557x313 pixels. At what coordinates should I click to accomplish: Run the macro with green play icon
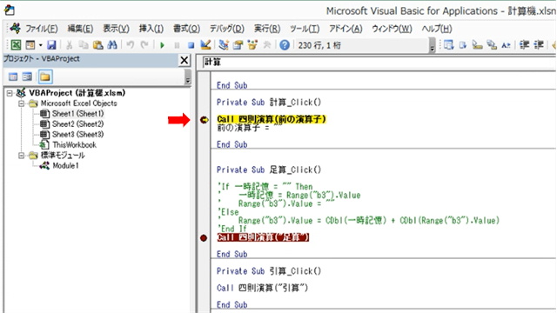tap(163, 45)
